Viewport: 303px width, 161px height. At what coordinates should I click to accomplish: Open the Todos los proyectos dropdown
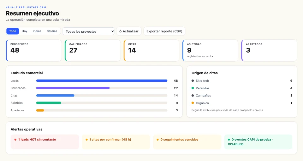pos(88,31)
